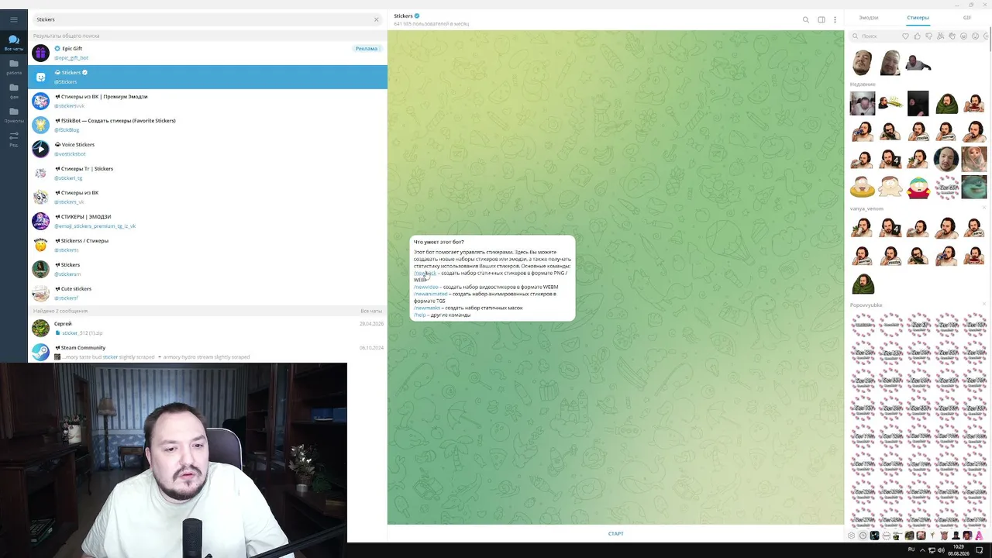This screenshot has height=558, width=992.
Task: Open the Приколы chat folder
Action: coord(13,115)
